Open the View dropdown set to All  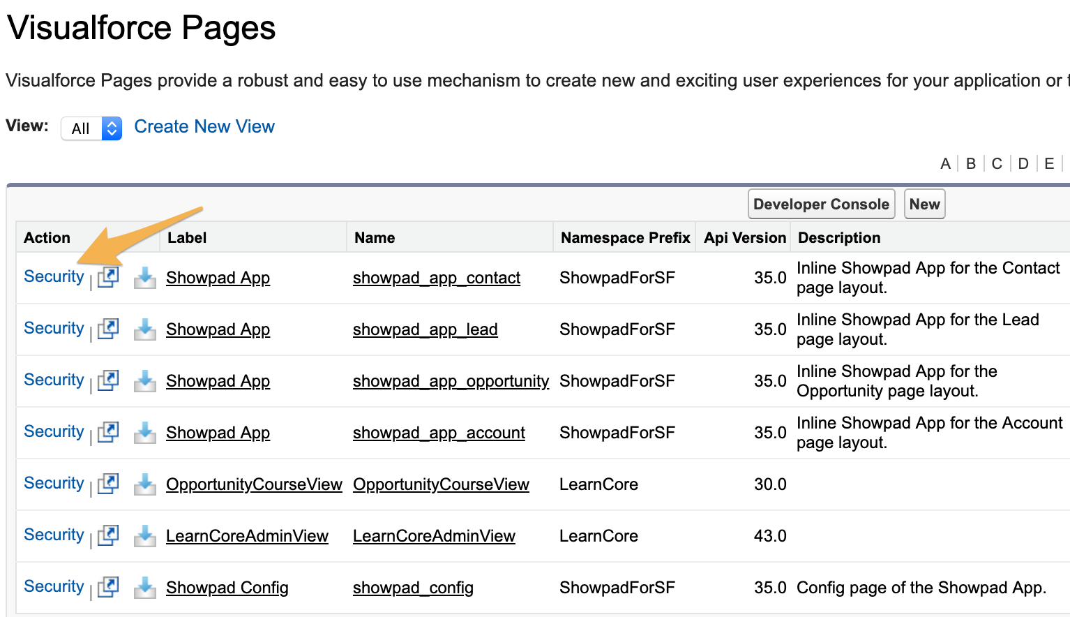[91, 128]
